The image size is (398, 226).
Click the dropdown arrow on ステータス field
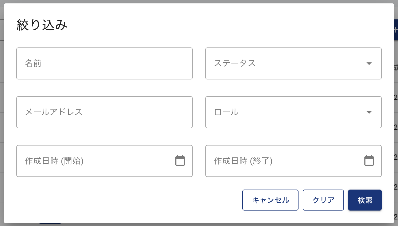pyautogui.click(x=369, y=63)
